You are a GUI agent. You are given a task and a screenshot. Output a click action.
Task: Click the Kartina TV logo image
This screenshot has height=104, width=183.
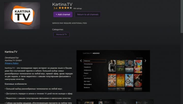(x=22, y=16)
